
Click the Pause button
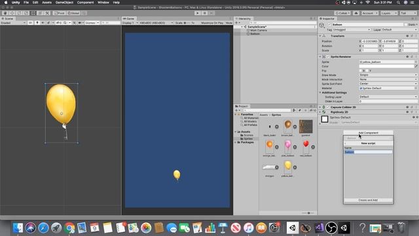pyautogui.click(x=204, y=13)
